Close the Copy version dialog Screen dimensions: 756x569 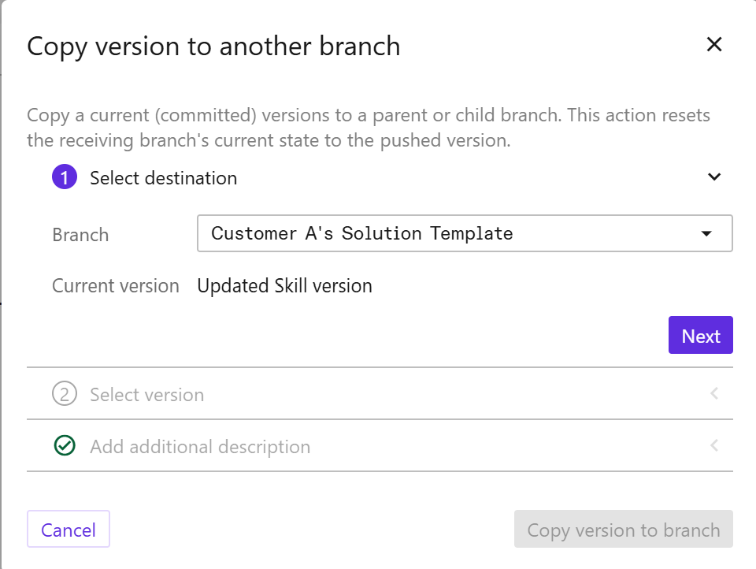click(713, 45)
